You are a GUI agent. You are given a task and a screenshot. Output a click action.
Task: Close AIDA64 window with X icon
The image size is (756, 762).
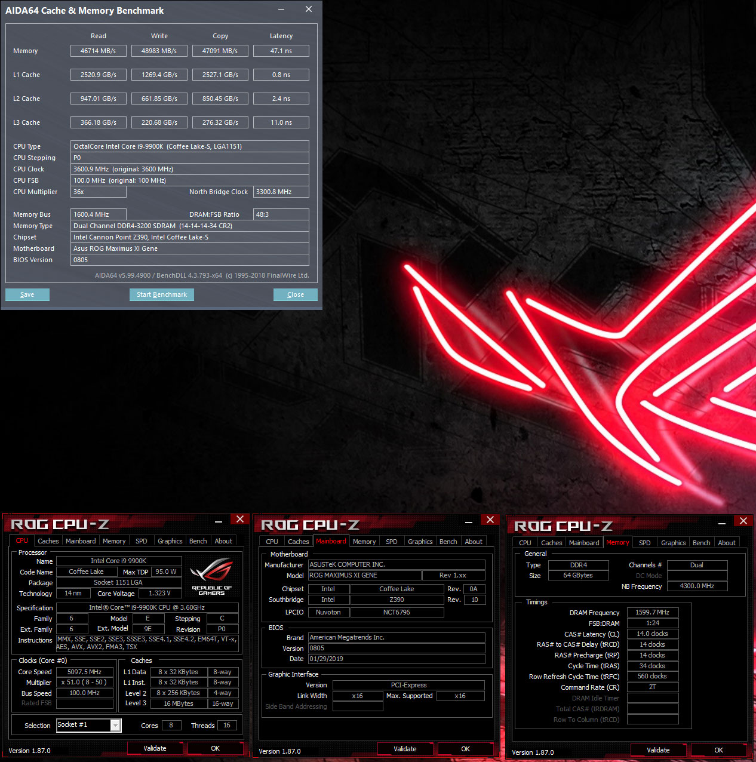click(x=309, y=9)
